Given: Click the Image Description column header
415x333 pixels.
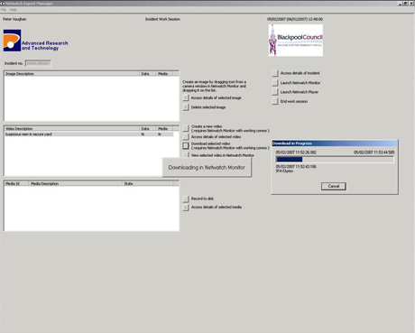Looking at the screenshot, I should [72, 74].
